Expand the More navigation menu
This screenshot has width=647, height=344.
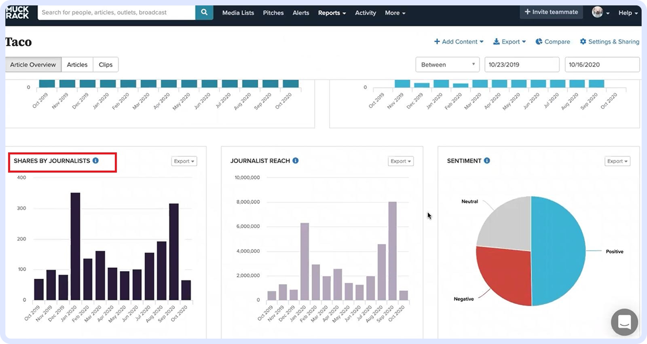(395, 13)
